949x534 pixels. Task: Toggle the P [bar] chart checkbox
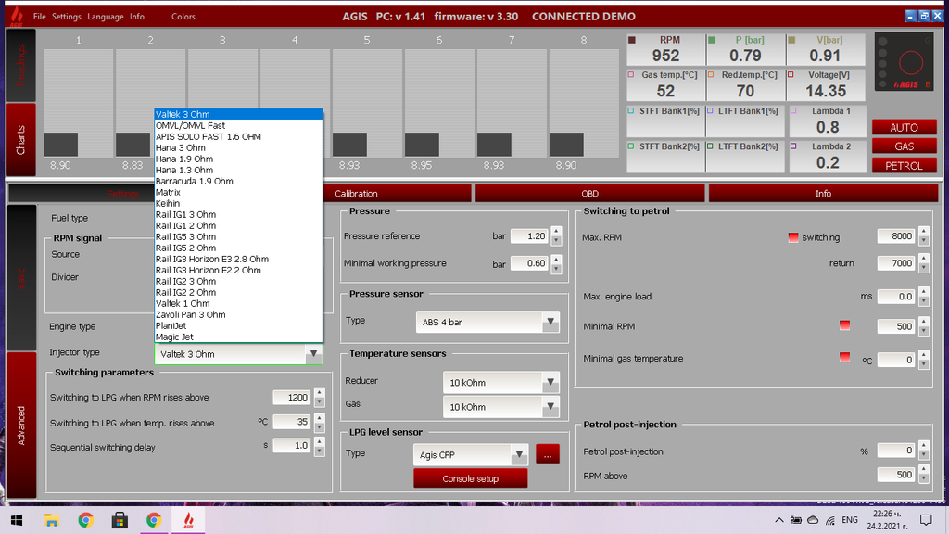pyautogui.click(x=712, y=40)
